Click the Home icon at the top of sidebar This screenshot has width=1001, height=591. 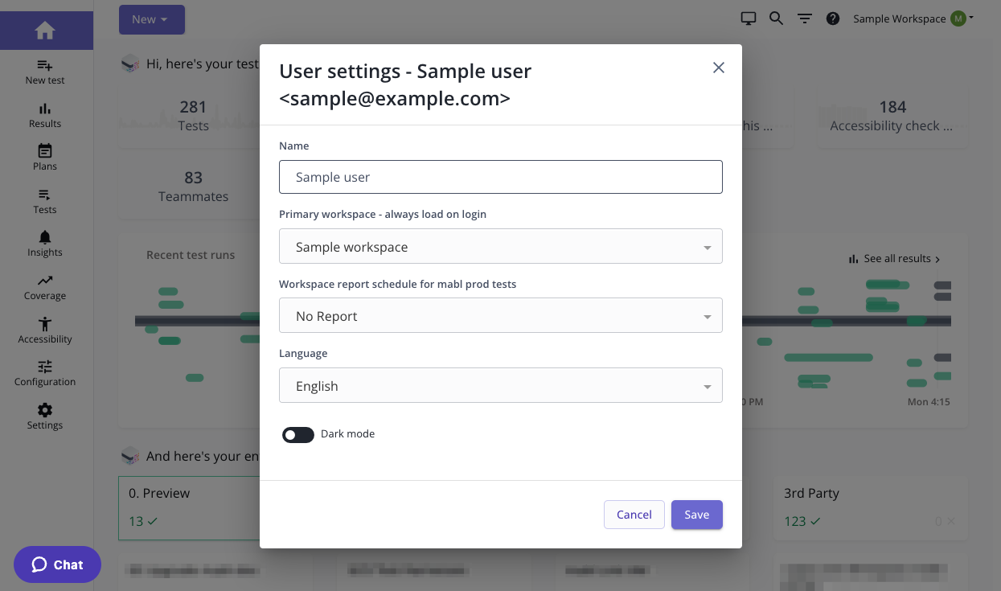[46, 30]
